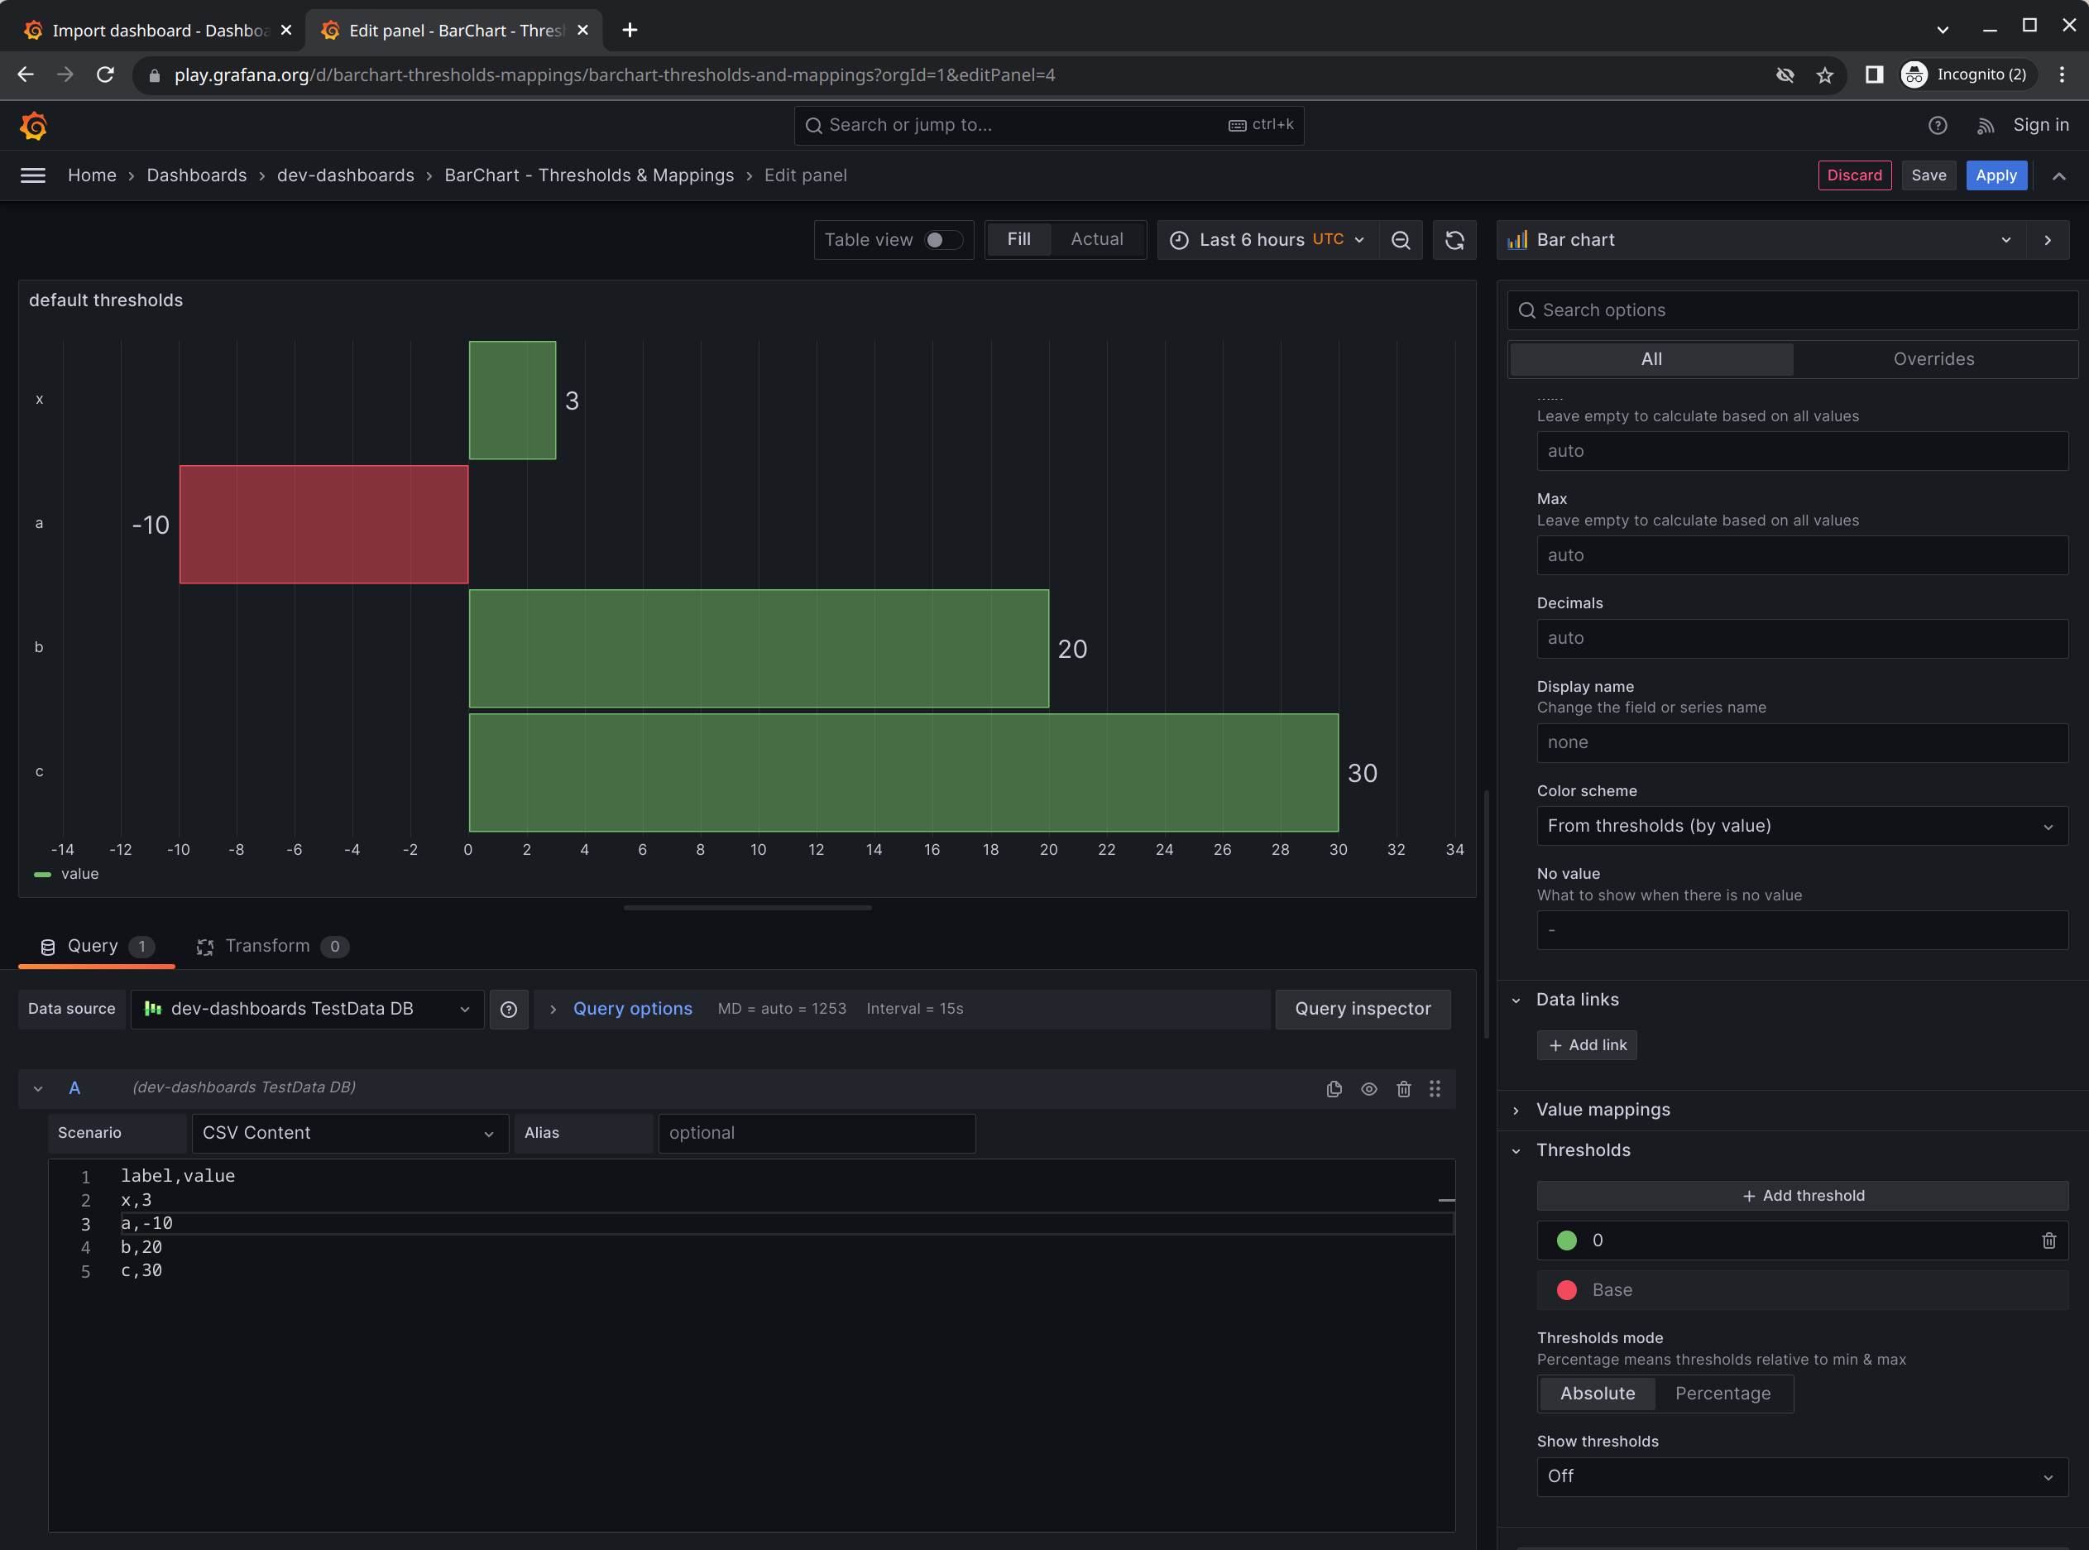Zoom out the time range with magnifier icon
Image resolution: width=2089 pixels, height=1550 pixels.
pyautogui.click(x=1401, y=239)
